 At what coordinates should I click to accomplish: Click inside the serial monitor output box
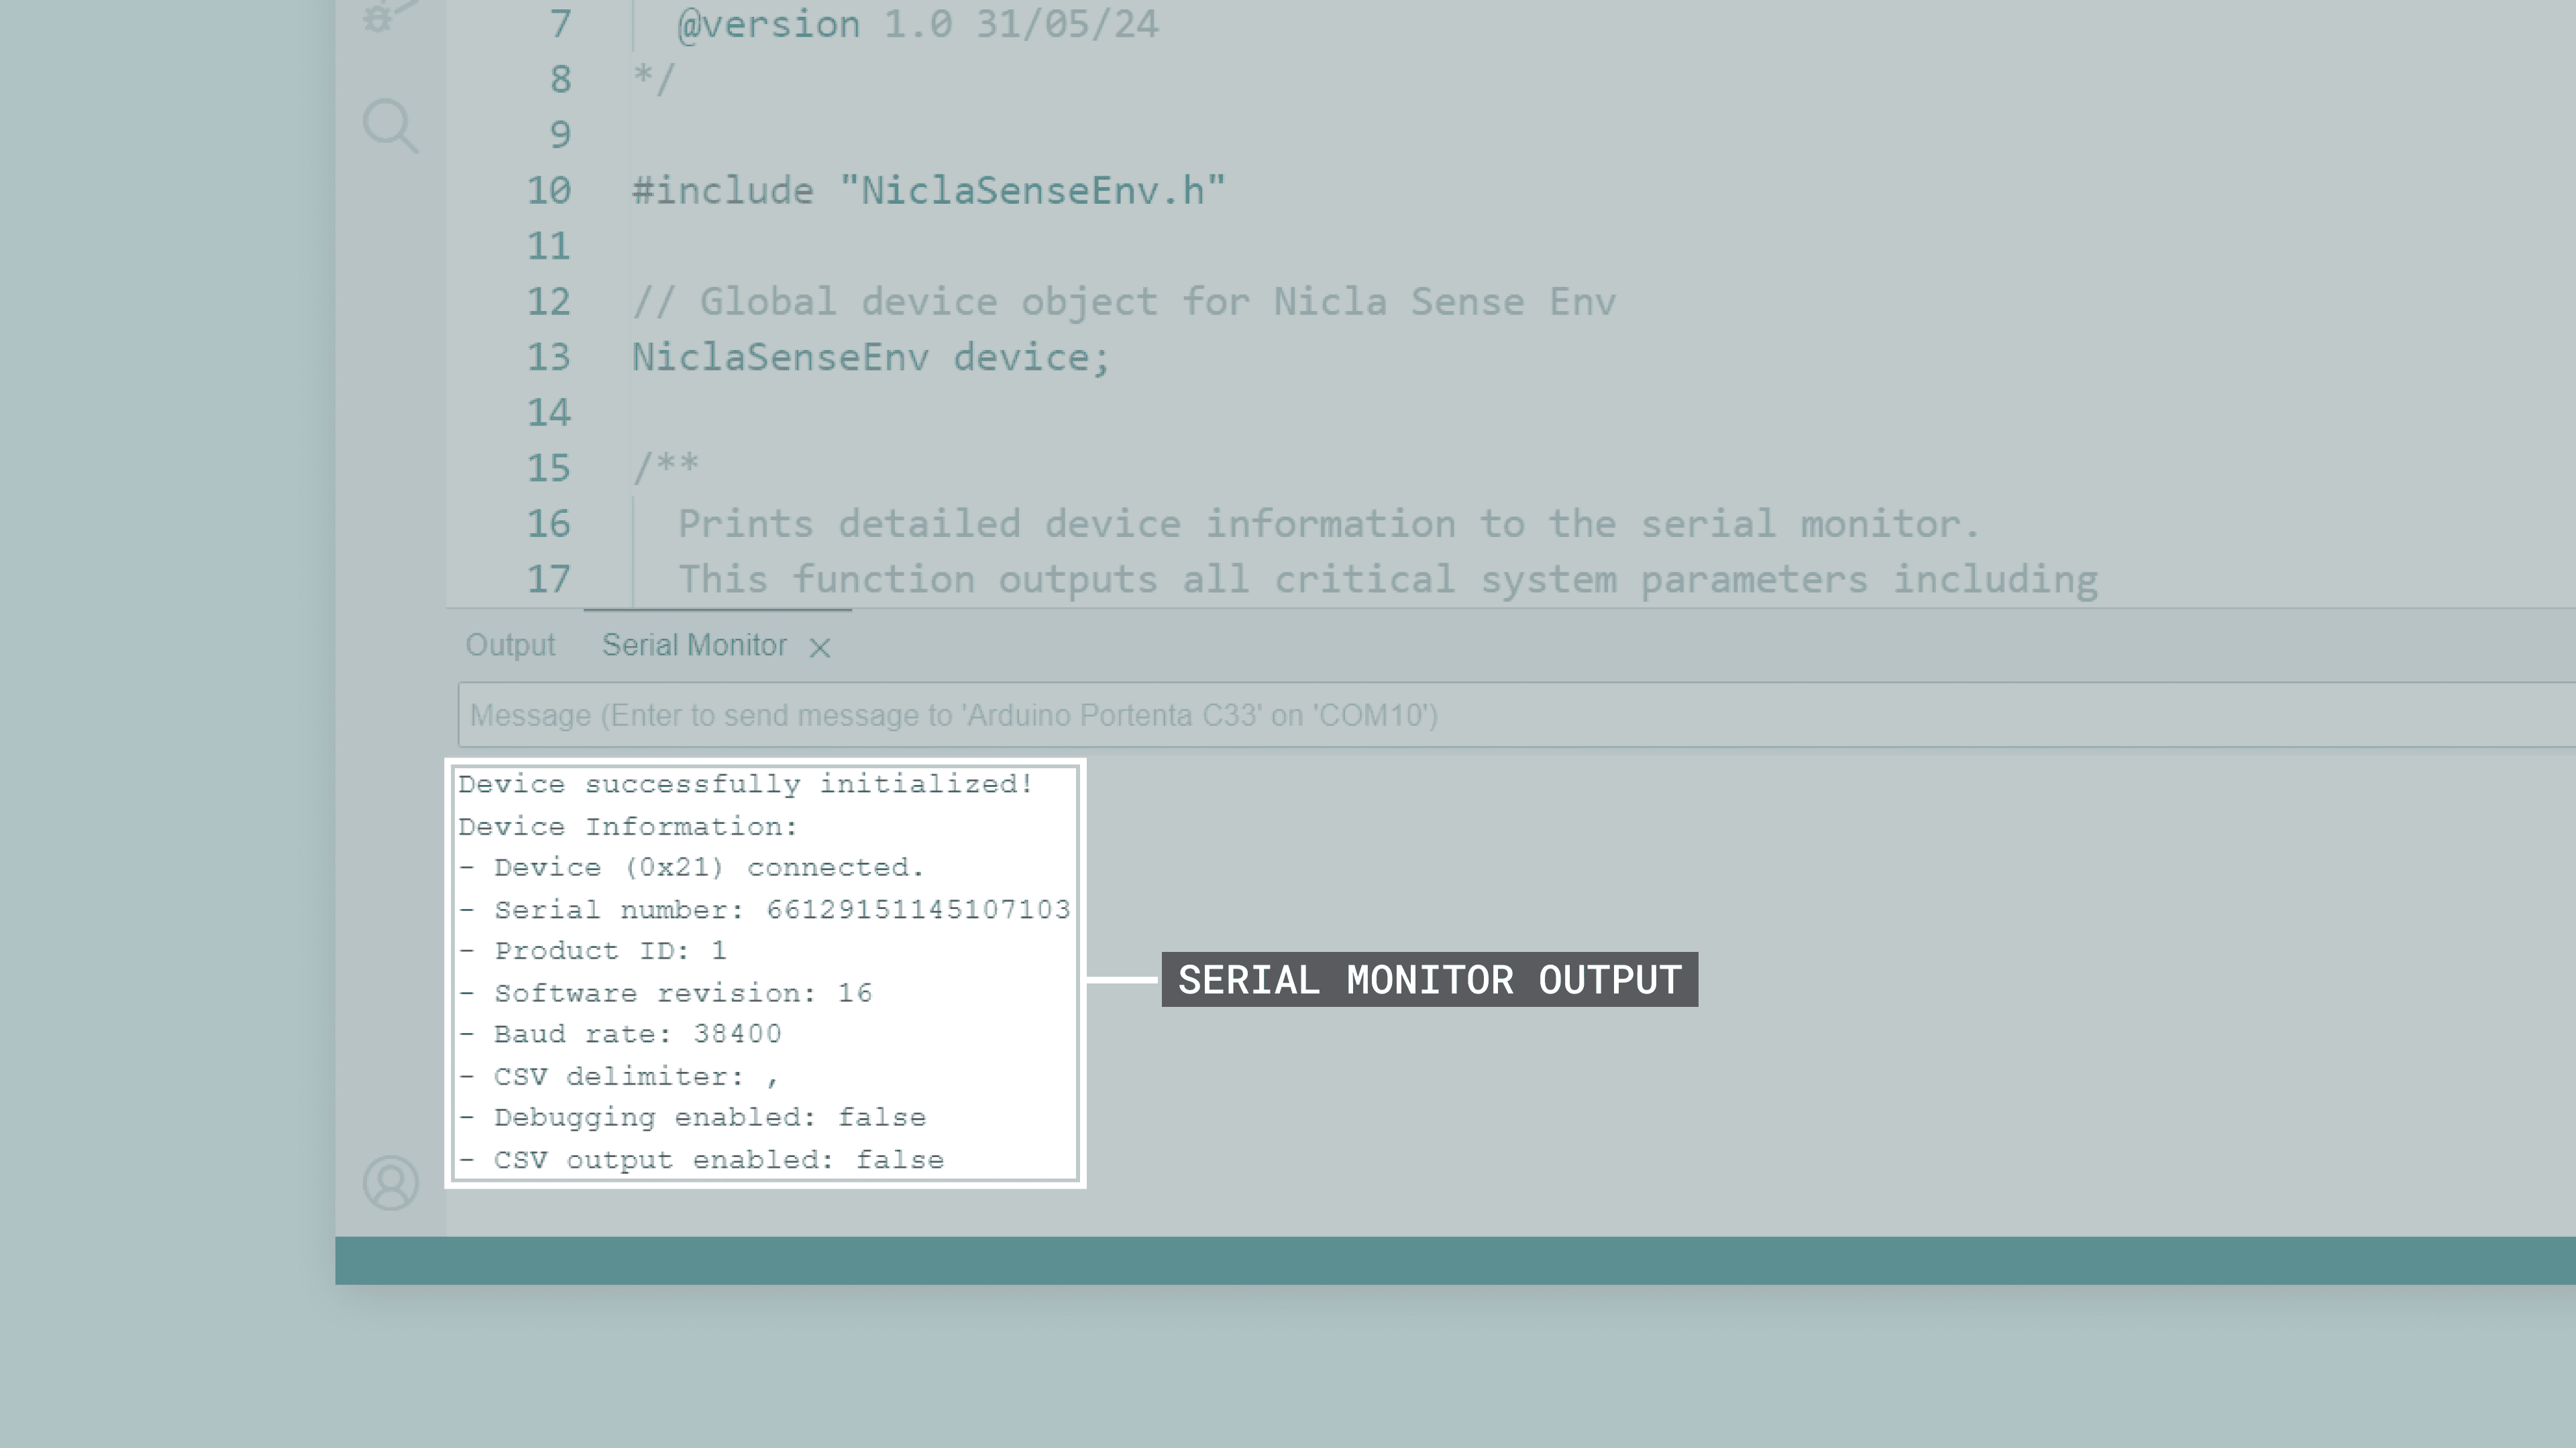click(766, 969)
